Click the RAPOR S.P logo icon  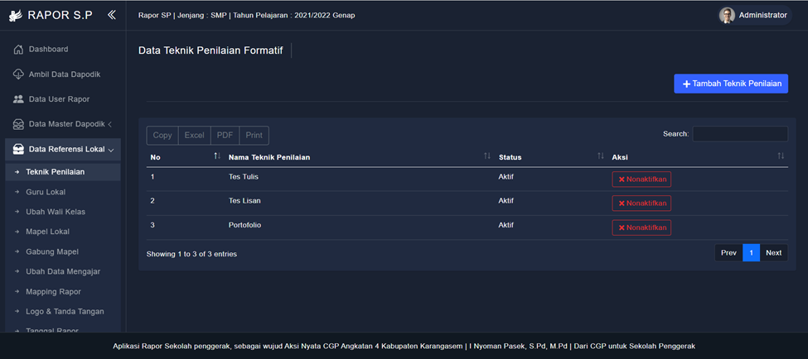tap(13, 15)
